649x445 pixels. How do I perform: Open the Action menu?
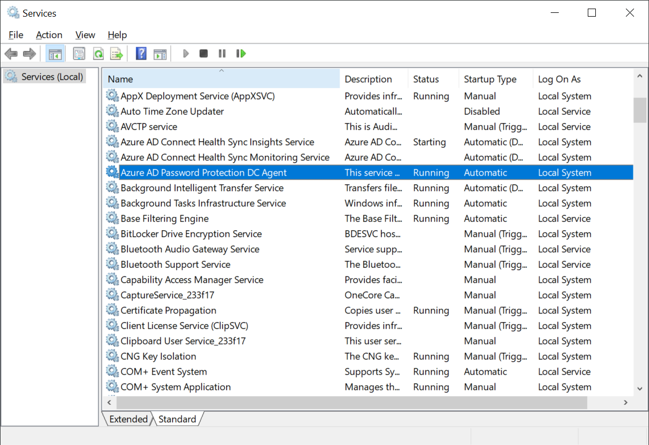49,35
